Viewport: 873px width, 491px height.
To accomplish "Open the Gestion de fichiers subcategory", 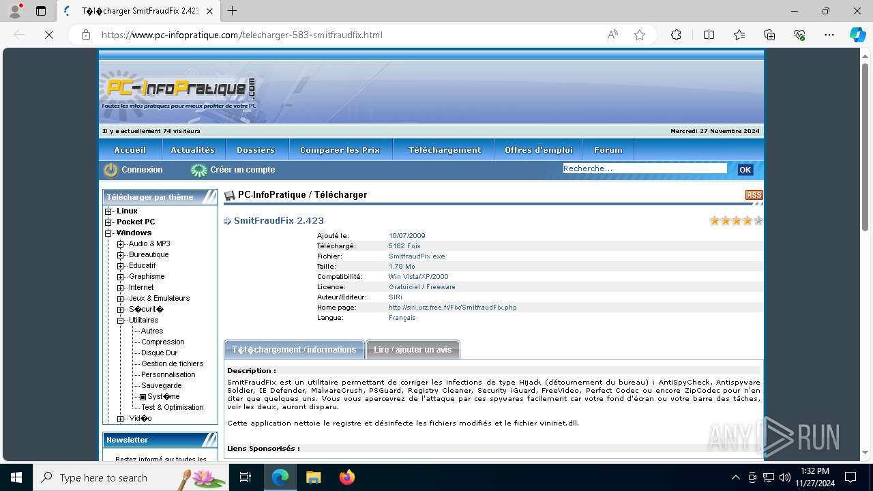I will (x=173, y=364).
